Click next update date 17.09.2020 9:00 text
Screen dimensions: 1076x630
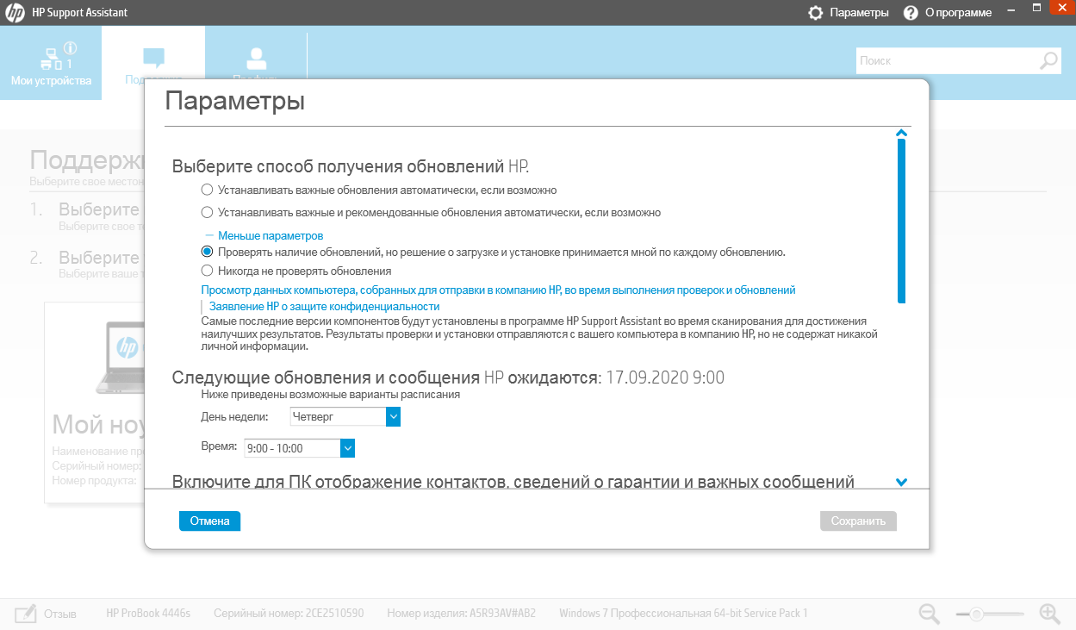(665, 377)
